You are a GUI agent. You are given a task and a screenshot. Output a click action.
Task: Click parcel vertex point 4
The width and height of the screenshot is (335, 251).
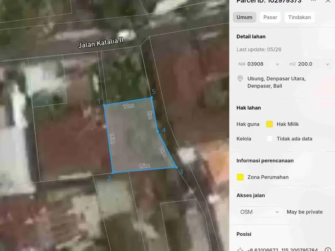point(158,131)
